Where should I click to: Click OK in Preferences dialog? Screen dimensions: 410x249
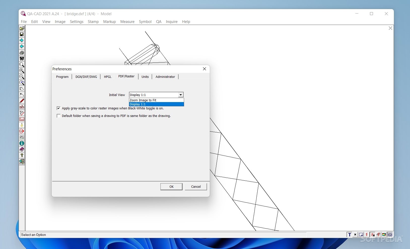(172, 186)
